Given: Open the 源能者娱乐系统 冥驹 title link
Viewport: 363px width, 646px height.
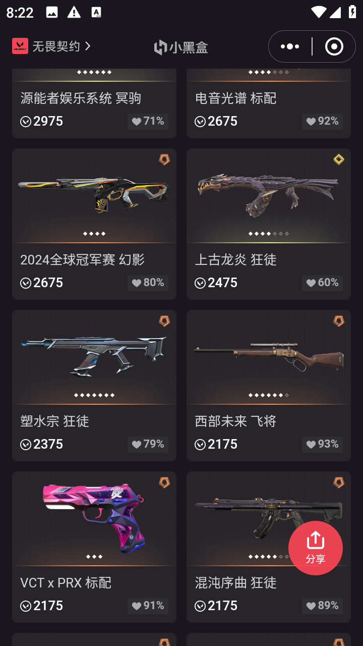Looking at the screenshot, I should (x=81, y=98).
